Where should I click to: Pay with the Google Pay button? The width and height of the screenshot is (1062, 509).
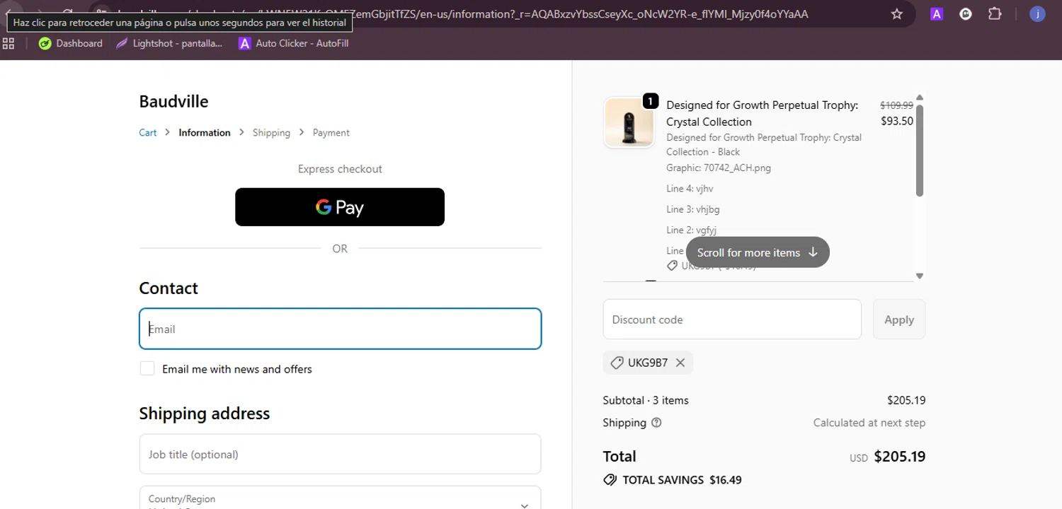(x=340, y=207)
